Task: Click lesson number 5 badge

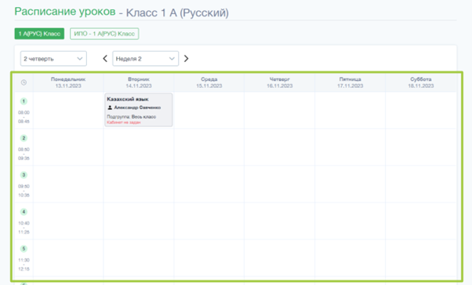Action: click(x=24, y=249)
